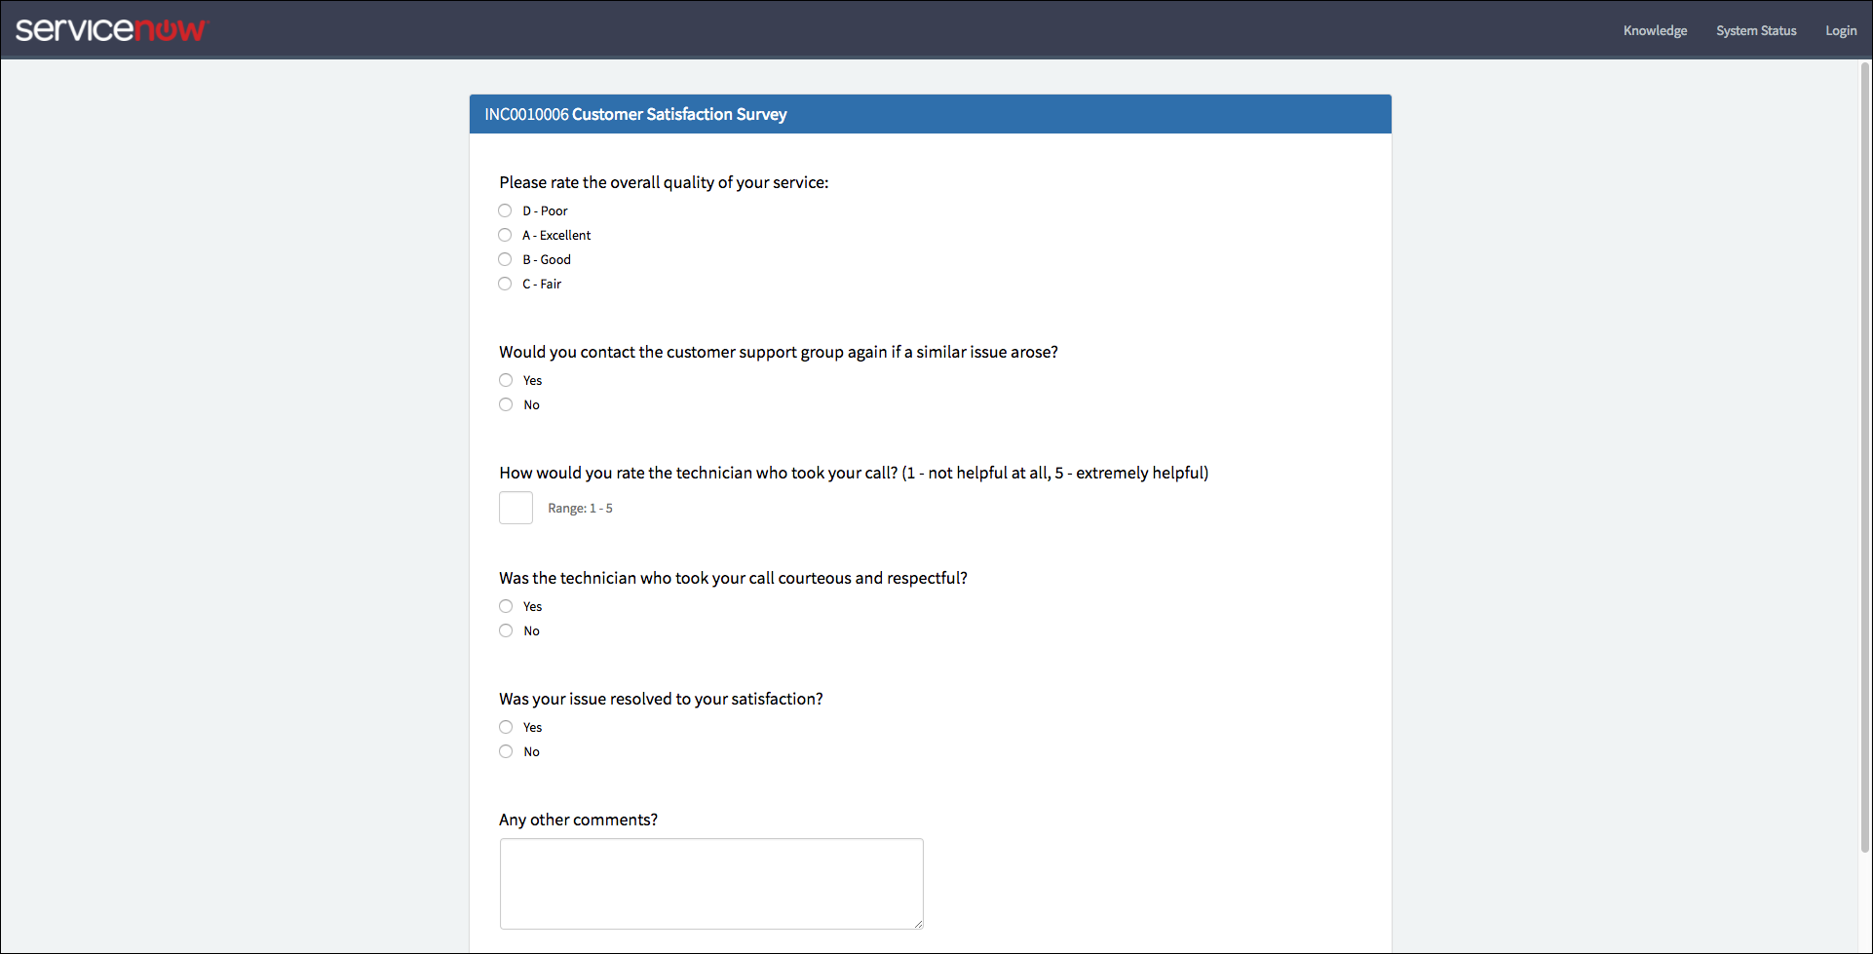The width and height of the screenshot is (1873, 954).
Task: Select Yes for issue resolved question
Action: 506,727
